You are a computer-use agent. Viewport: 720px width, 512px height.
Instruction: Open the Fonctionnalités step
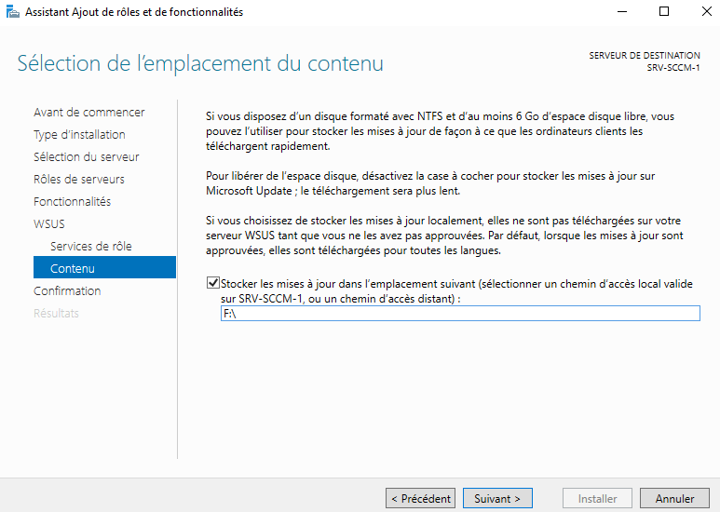pos(72,202)
